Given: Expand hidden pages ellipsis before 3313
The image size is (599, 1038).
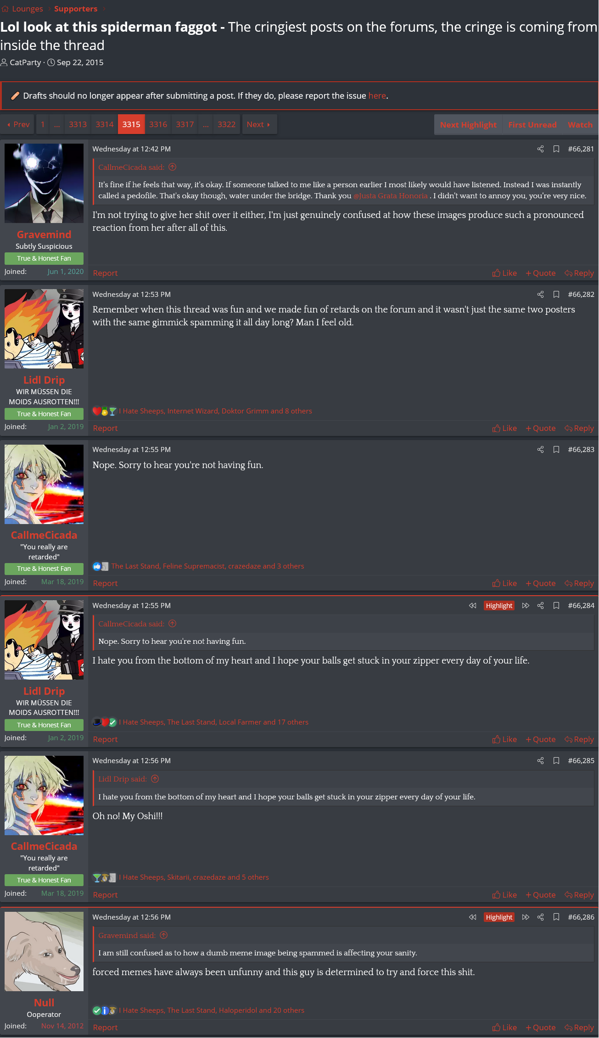Looking at the screenshot, I should pyautogui.click(x=57, y=125).
